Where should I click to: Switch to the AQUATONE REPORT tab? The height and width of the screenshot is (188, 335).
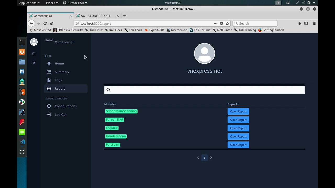click(x=98, y=16)
